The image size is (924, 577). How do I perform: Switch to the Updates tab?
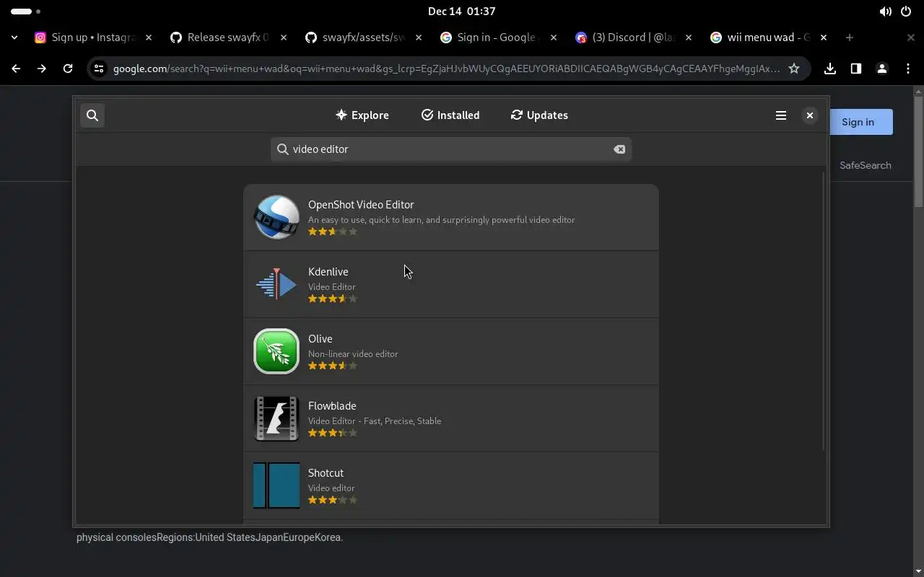click(x=539, y=115)
